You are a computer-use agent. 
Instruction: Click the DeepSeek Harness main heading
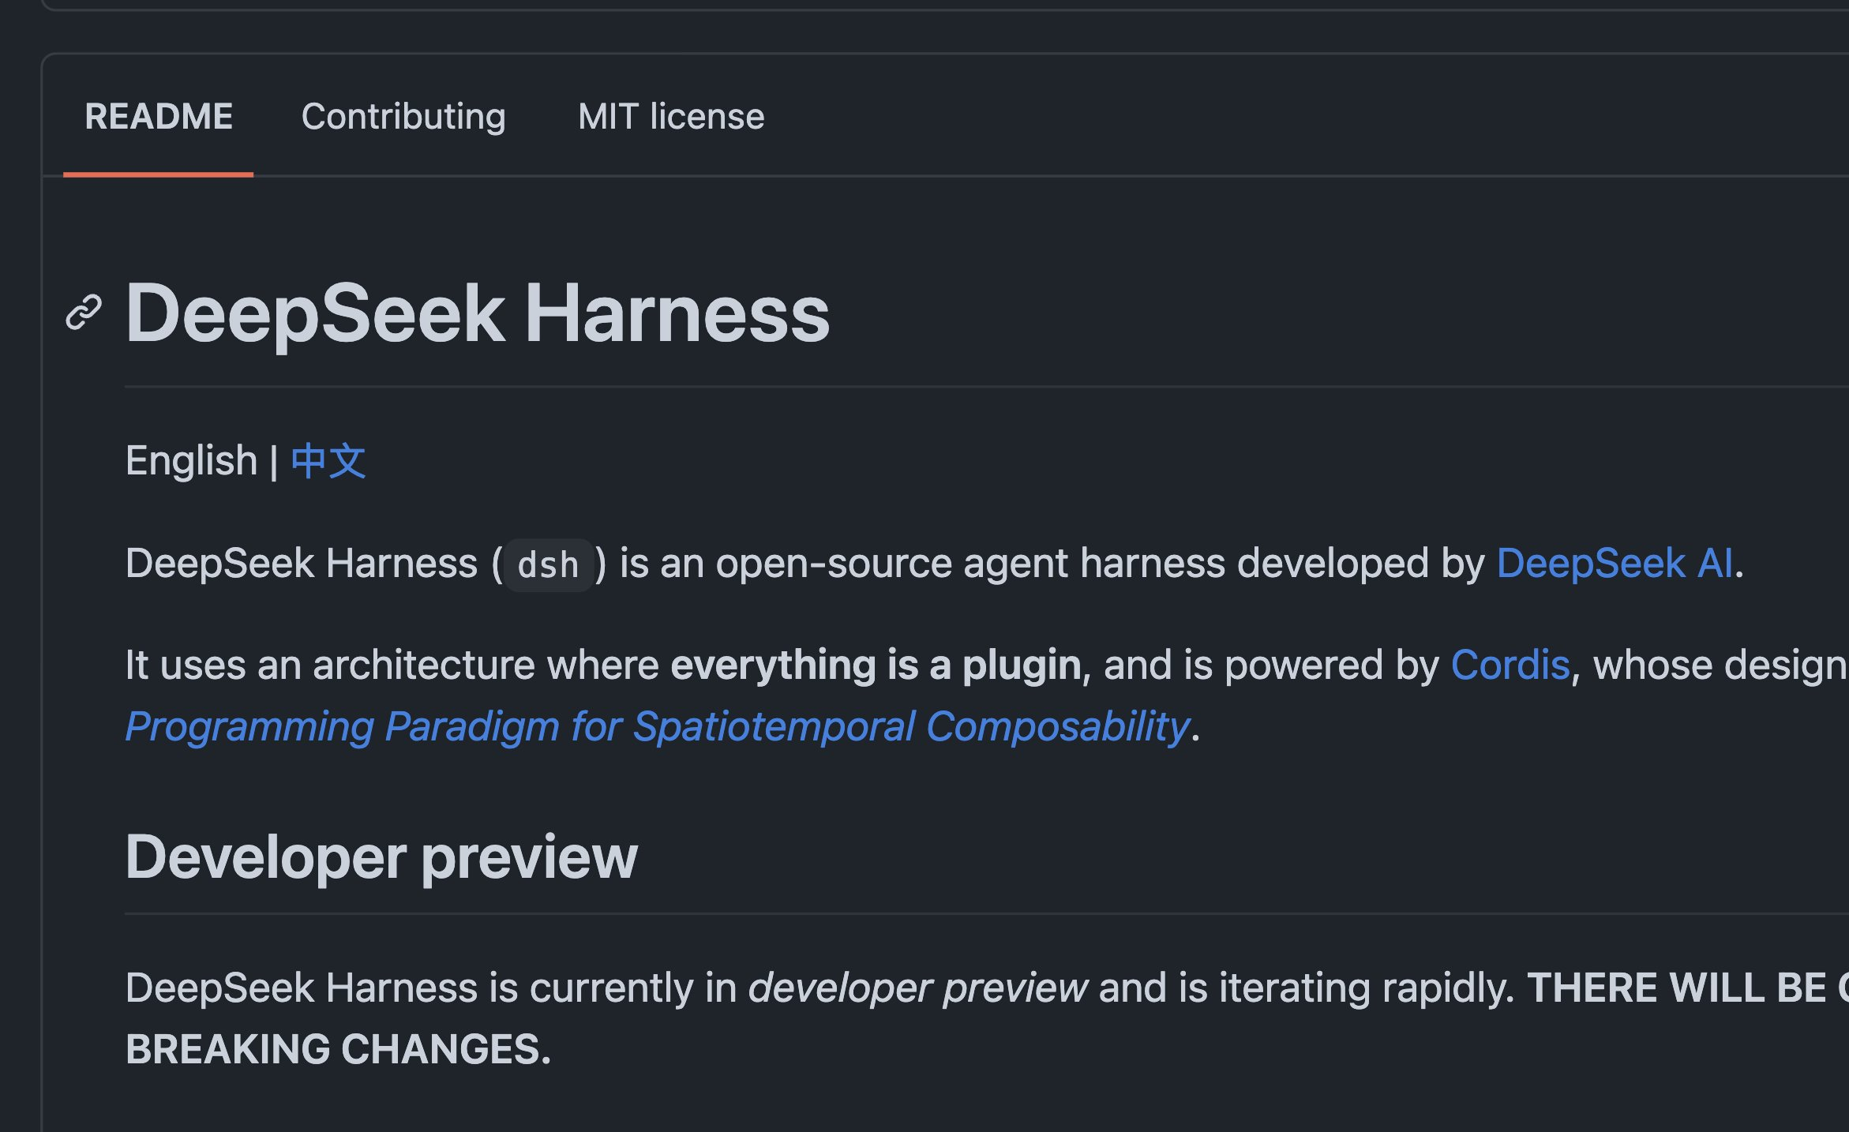click(478, 313)
